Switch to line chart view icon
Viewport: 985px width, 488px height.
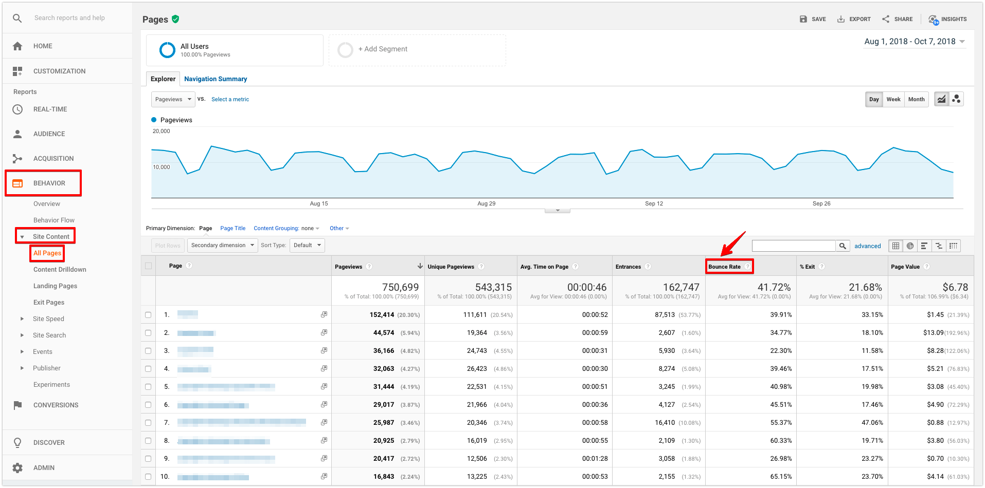click(x=941, y=99)
